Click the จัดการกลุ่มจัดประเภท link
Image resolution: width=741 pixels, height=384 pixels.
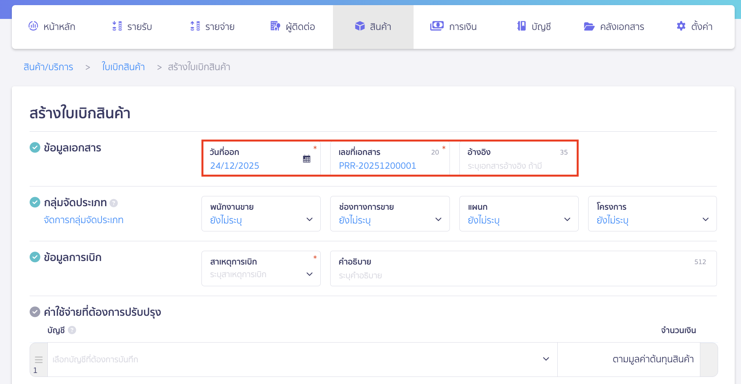[84, 220]
